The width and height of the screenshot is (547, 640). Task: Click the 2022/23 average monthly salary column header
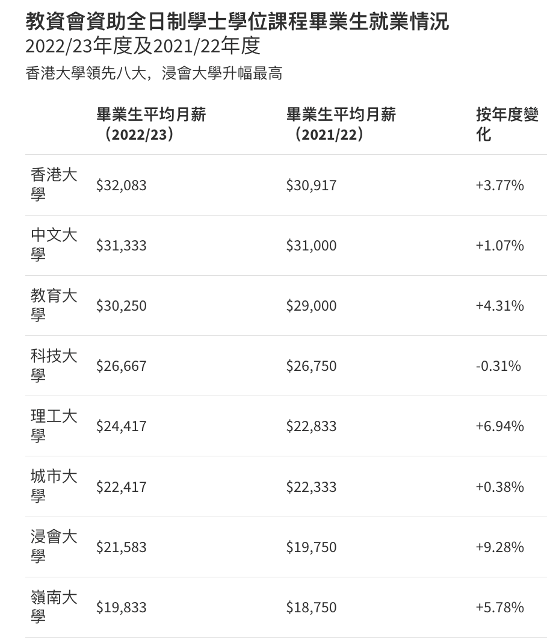(151, 125)
